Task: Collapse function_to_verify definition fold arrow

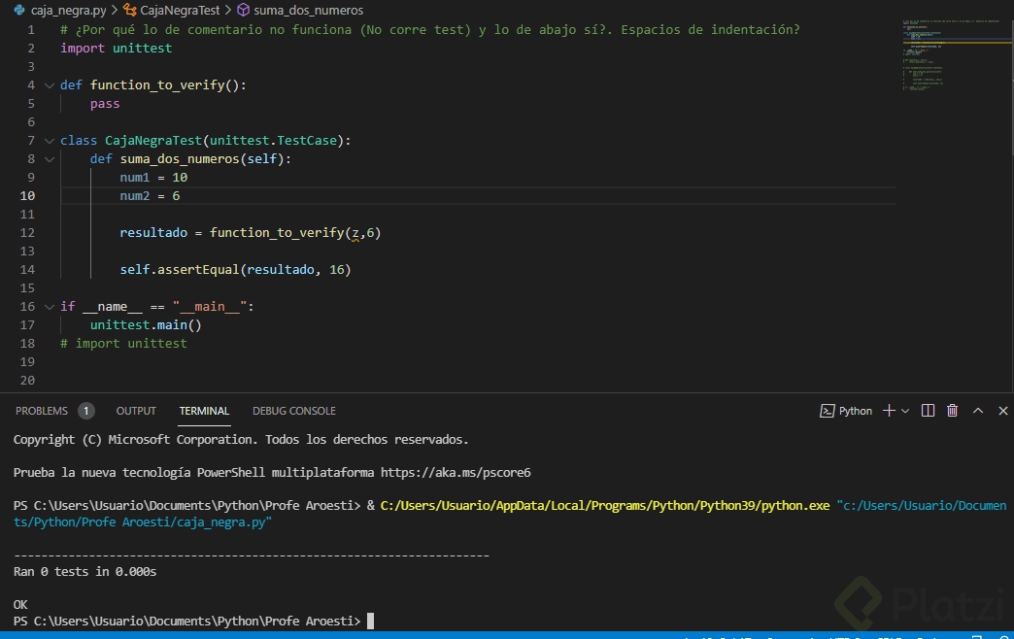Action: pos(50,84)
